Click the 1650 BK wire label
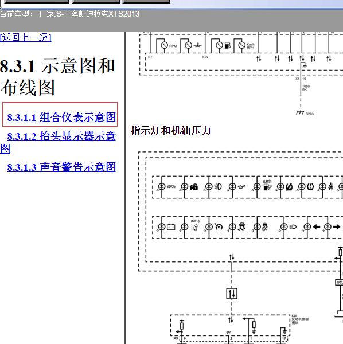The width and height of the screenshot is (343, 344). point(306,88)
